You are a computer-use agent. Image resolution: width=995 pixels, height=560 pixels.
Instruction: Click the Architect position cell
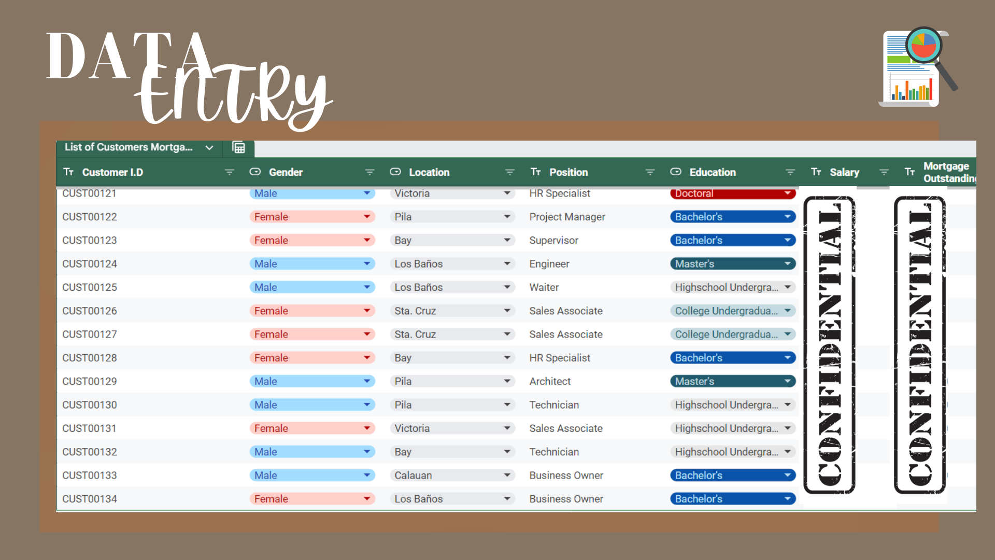point(550,382)
